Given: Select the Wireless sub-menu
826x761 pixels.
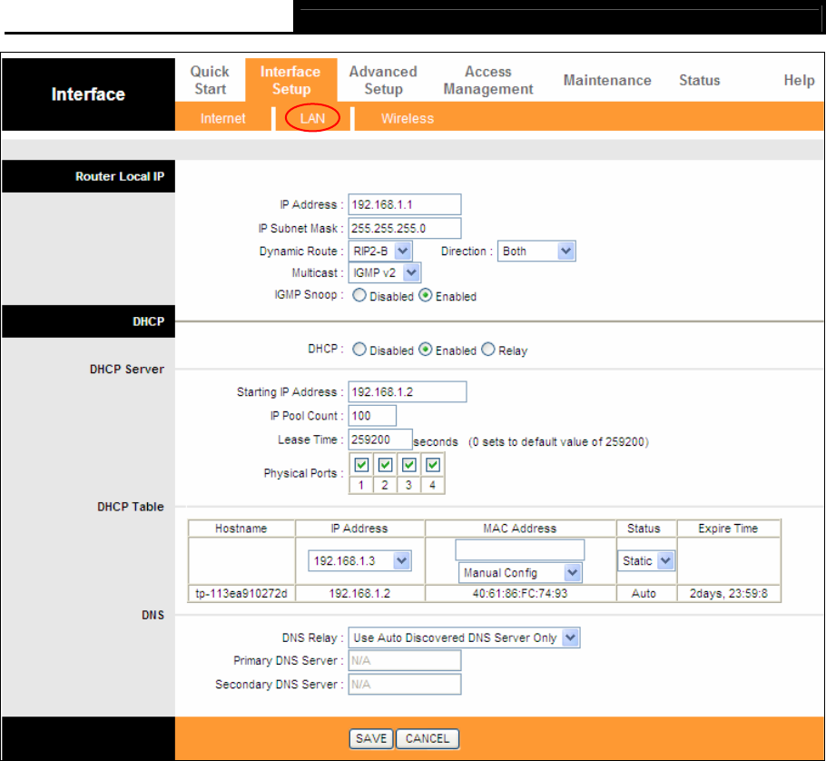Looking at the screenshot, I should click(407, 118).
